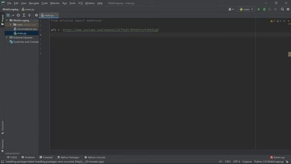Click the UTF-8 encoding widget
Viewport: 291px width, 164px height.
(236, 162)
